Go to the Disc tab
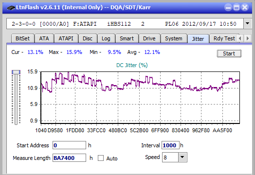This screenshot has height=175, width=255. [x=88, y=38]
